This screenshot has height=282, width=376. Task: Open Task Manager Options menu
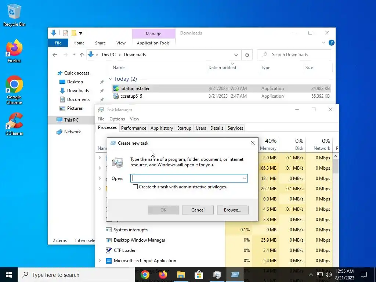(117, 119)
